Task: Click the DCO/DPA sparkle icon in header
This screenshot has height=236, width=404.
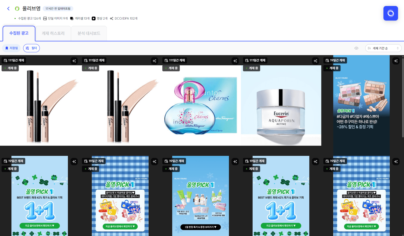Action: click(x=112, y=18)
